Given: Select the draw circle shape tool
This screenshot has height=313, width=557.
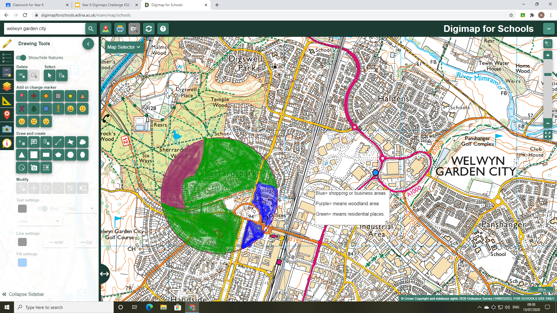Looking at the screenshot, I should 70,155.
